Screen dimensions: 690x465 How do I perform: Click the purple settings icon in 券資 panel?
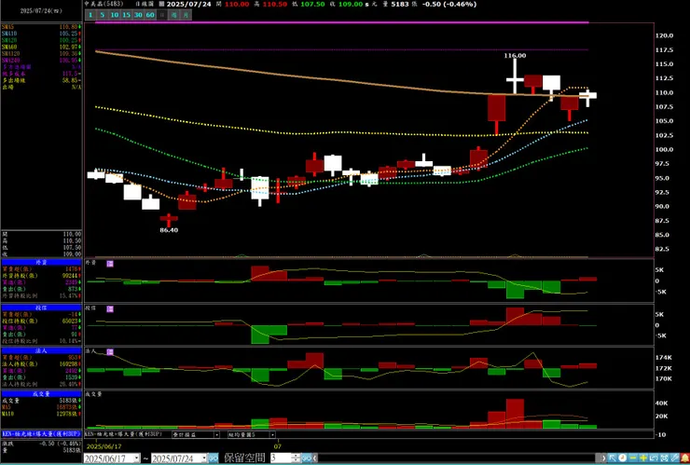click(110, 264)
